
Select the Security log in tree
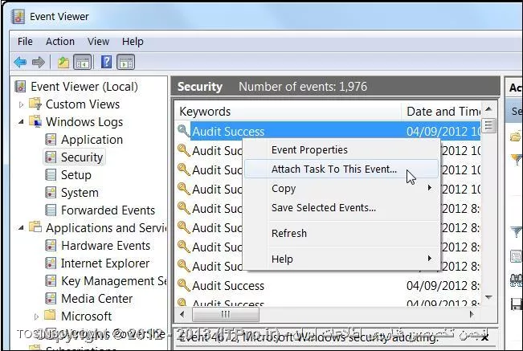coord(82,157)
